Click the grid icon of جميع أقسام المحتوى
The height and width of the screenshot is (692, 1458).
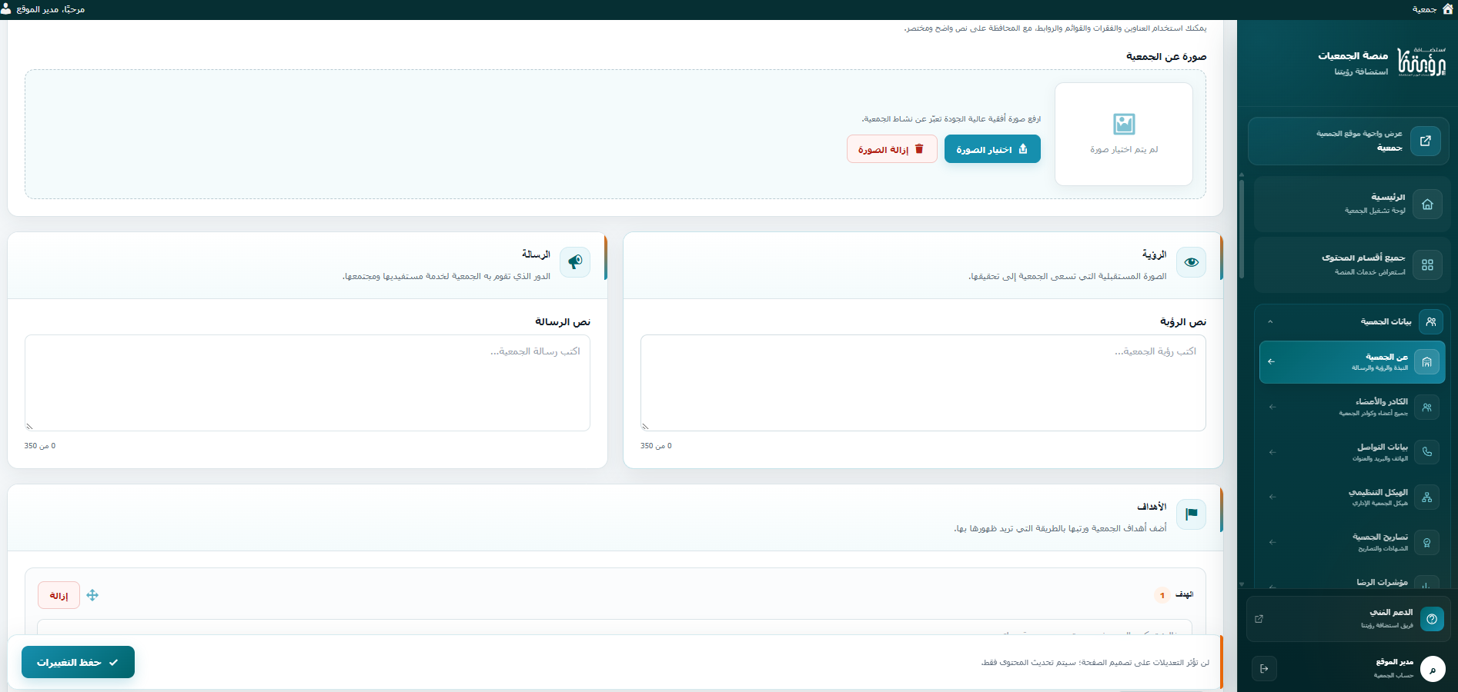pyautogui.click(x=1427, y=265)
